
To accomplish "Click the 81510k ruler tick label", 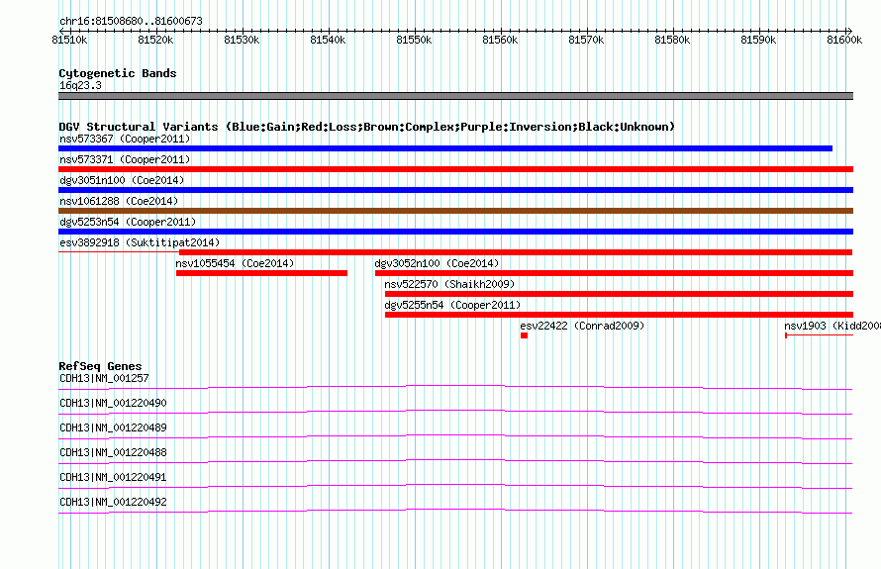I will (x=69, y=40).
